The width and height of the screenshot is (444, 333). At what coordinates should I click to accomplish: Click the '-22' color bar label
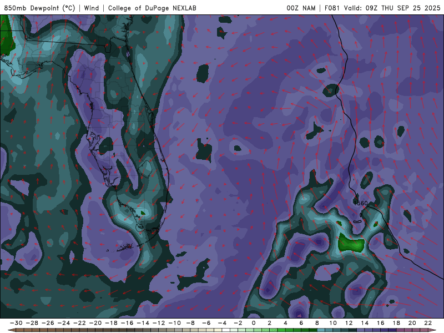click(79, 323)
